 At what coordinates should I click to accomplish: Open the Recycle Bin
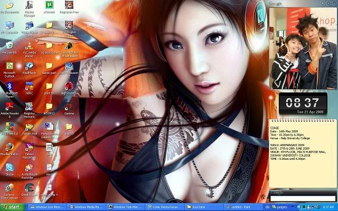click(10, 47)
